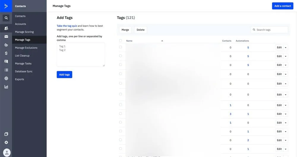Screen dimensions: 297x157
Task: Open dropdown arrow next to Edit on top row
Action: (286, 47)
